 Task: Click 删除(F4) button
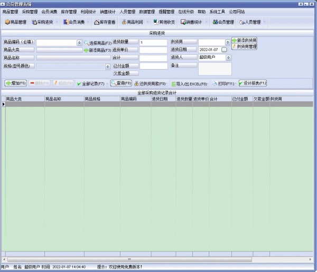pyautogui.click(x=40, y=83)
